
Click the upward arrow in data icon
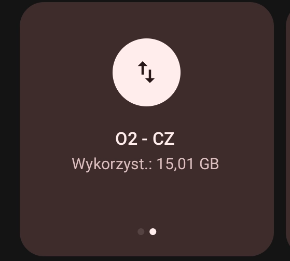point(143,68)
